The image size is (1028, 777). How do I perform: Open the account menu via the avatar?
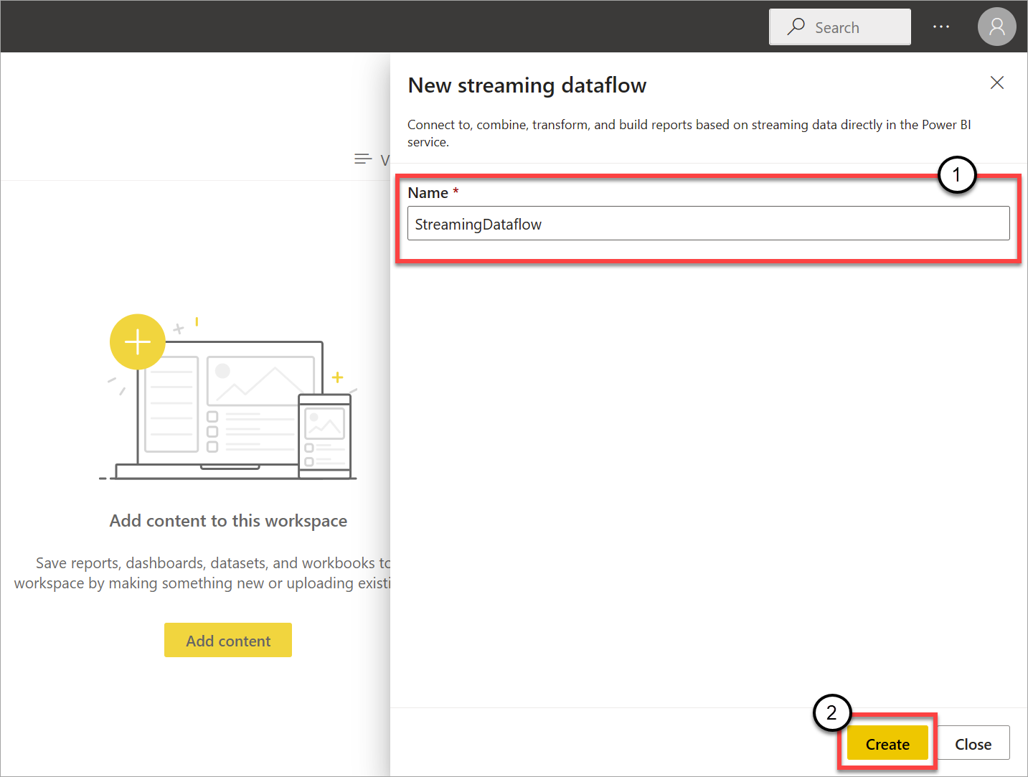tap(996, 27)
